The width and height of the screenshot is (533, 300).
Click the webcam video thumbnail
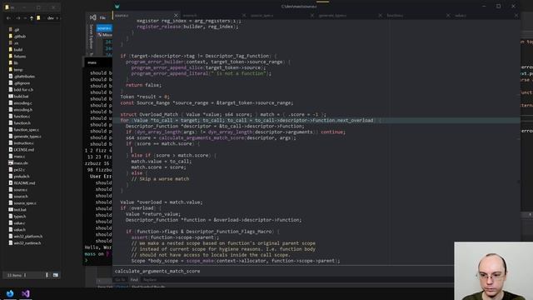click(494, 271)
